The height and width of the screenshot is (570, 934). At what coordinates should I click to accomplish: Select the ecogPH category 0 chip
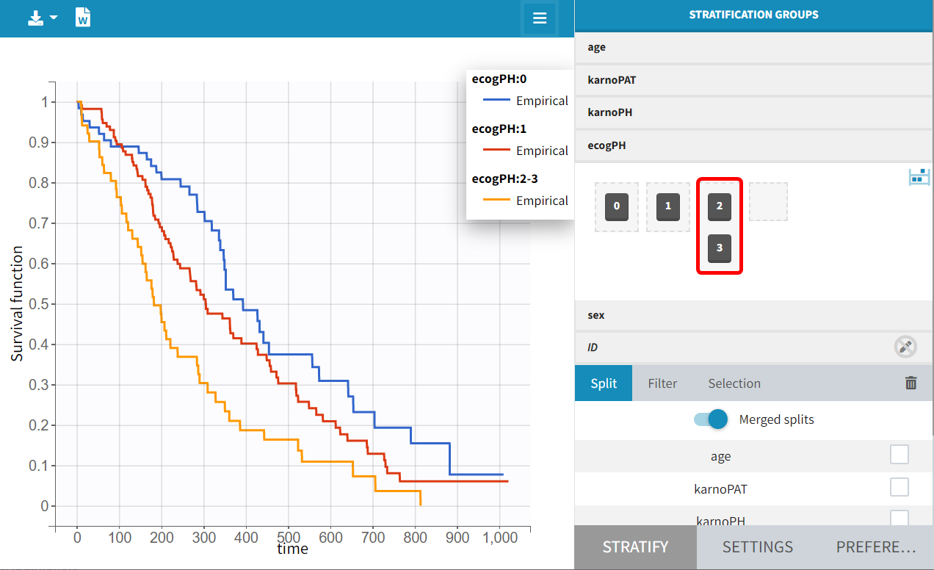pos(617,207)
